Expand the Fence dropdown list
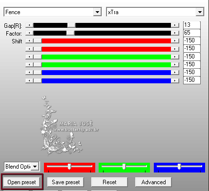 pos(97,12)
